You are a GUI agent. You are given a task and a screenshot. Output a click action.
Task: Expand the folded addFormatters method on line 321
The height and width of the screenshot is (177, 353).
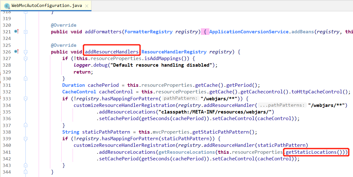tap(26, 32)
